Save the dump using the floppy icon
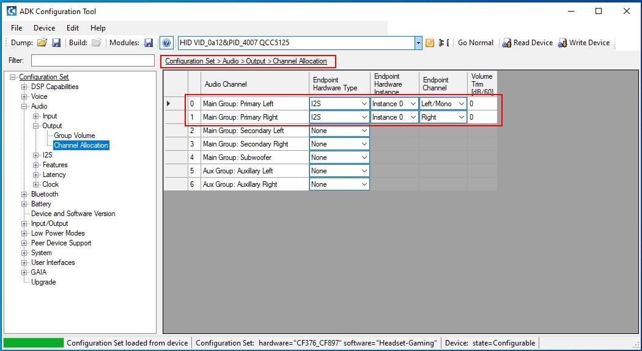Viewport: 642px width, 351px height. pyautogui.click(x=56, y=43)
